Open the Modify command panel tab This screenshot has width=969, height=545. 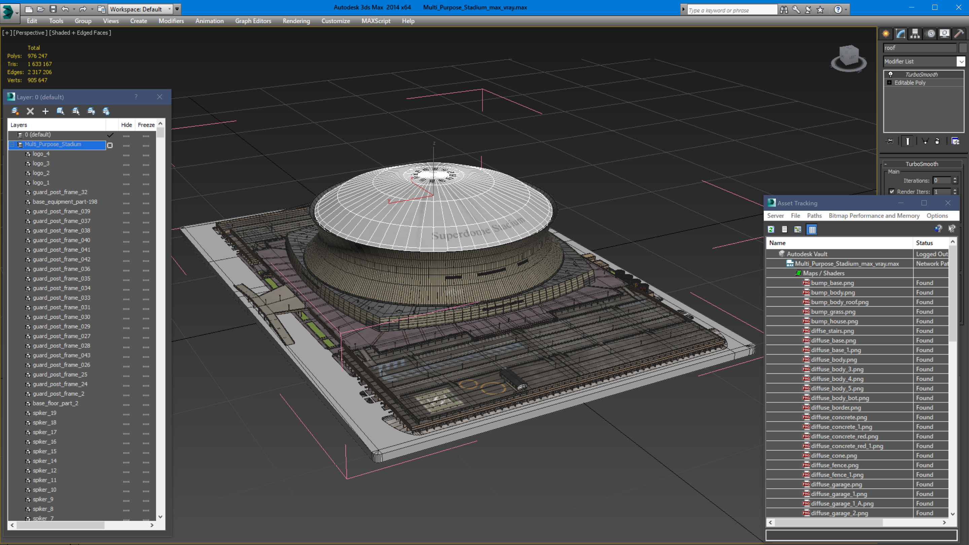tap(900, 34)
